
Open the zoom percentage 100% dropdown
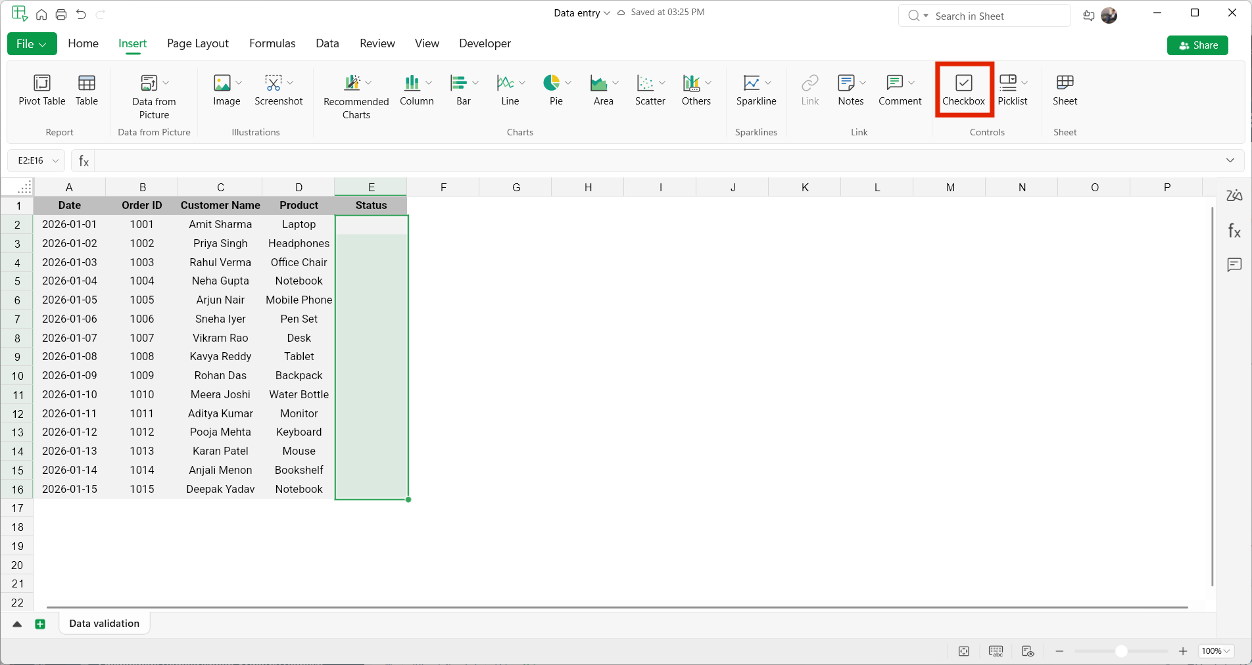tap(1215, 651)
